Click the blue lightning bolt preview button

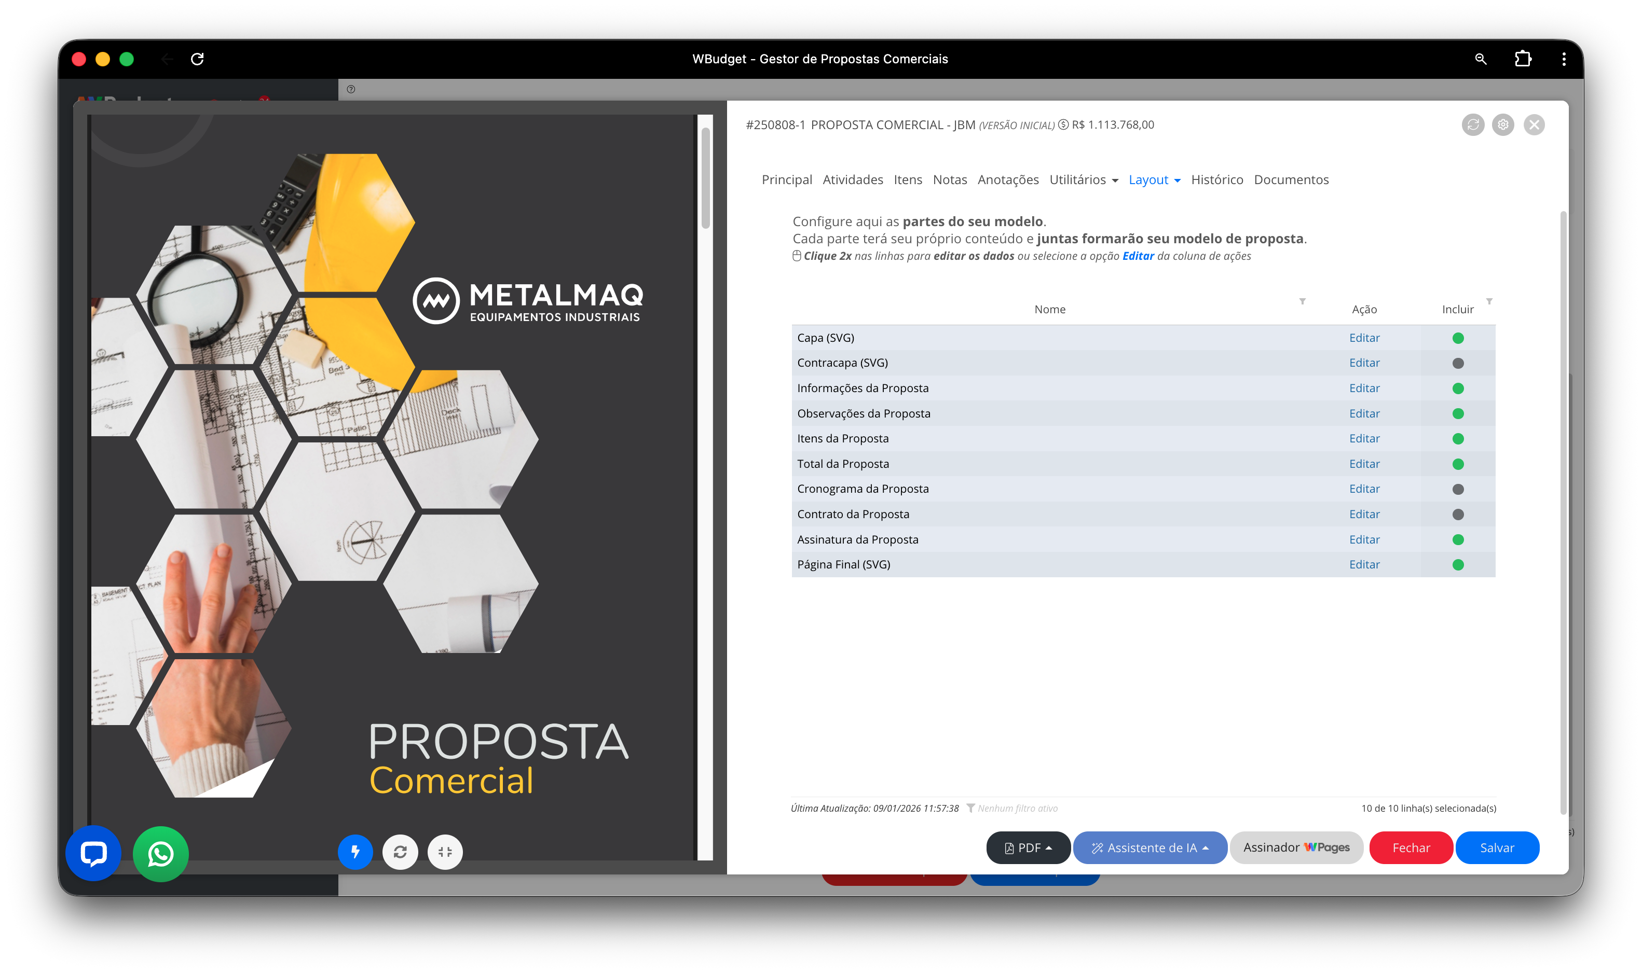pos(355,852)
